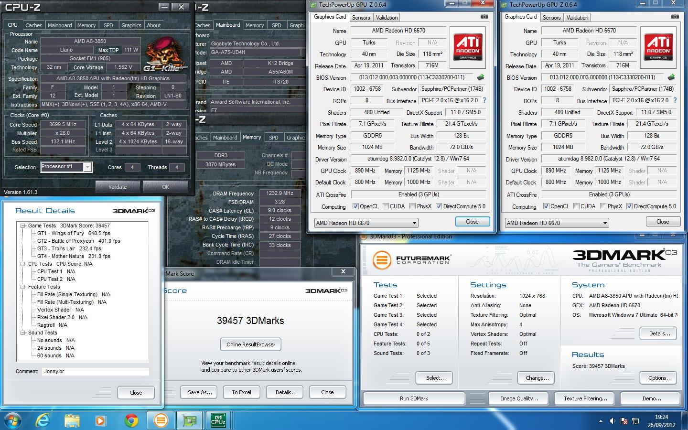Click Change... button under Settings
Screen dimensions: 688x430
[537, 378]
